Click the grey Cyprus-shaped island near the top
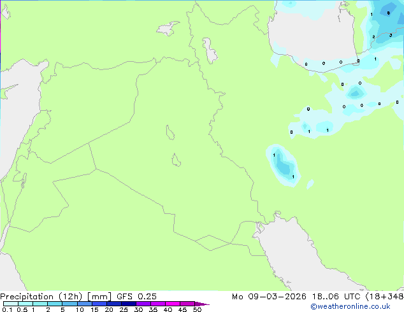Viewport: 404px width, 312px height. click(x=168, y=29)
